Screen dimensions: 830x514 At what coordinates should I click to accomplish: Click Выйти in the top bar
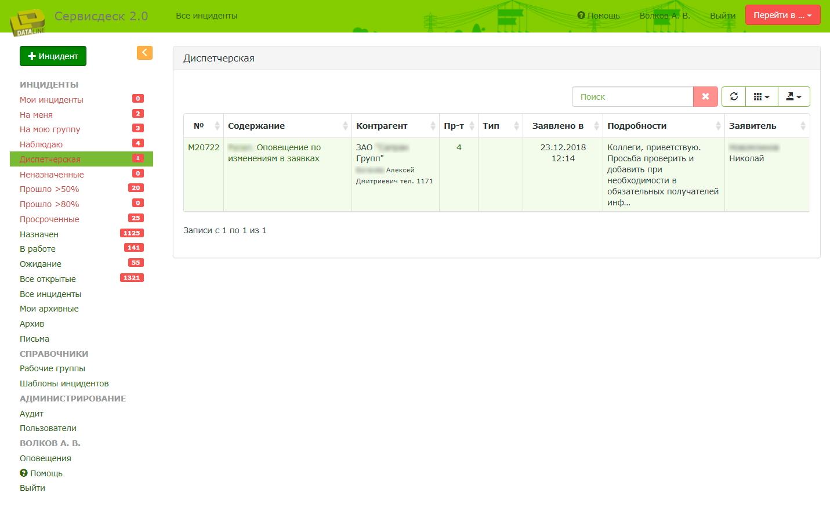pos(723,16)
